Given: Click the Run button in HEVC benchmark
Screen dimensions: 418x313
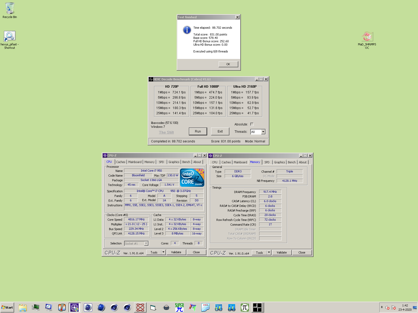Looking at the screenshot, I should [x=198, y=131].
